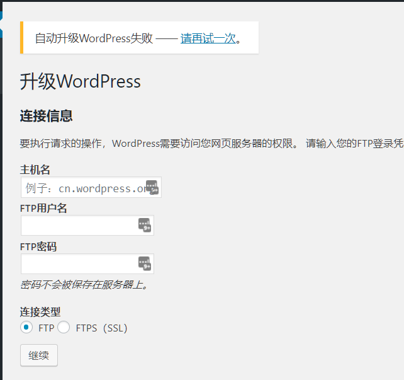Focus the FTP密码 input field
Screen dimensions: 404x380
[x=87, y=263]
